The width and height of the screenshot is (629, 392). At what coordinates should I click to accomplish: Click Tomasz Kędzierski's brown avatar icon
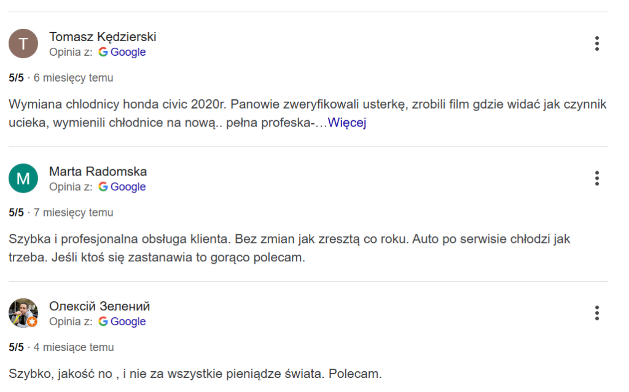click(x=23, y=44)
